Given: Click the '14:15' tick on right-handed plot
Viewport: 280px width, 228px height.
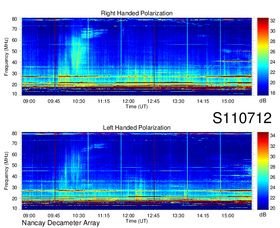Looking at the screenshot, I should (x=203, y=101).
